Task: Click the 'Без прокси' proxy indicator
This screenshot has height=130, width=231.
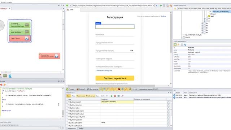Action: [x=92, y=89]
